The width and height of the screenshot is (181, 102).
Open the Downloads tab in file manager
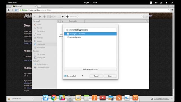coord(73,21)
